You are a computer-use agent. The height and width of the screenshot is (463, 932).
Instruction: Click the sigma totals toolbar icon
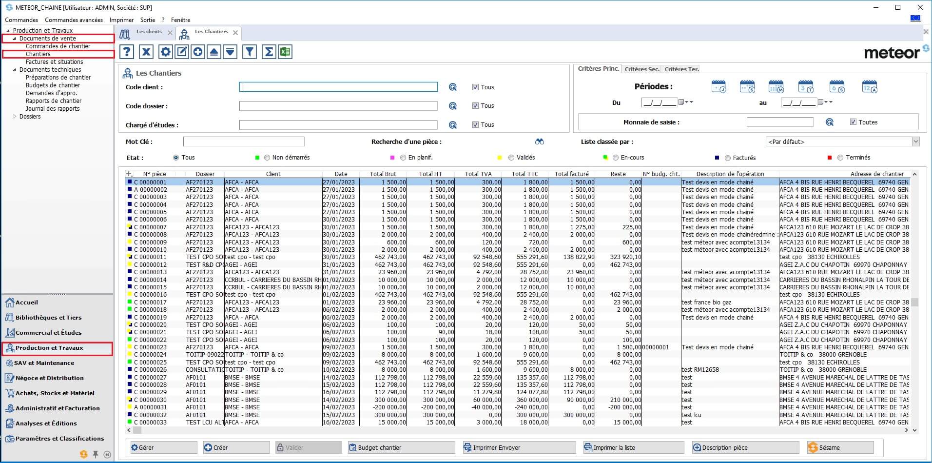[x=269, y=52]
